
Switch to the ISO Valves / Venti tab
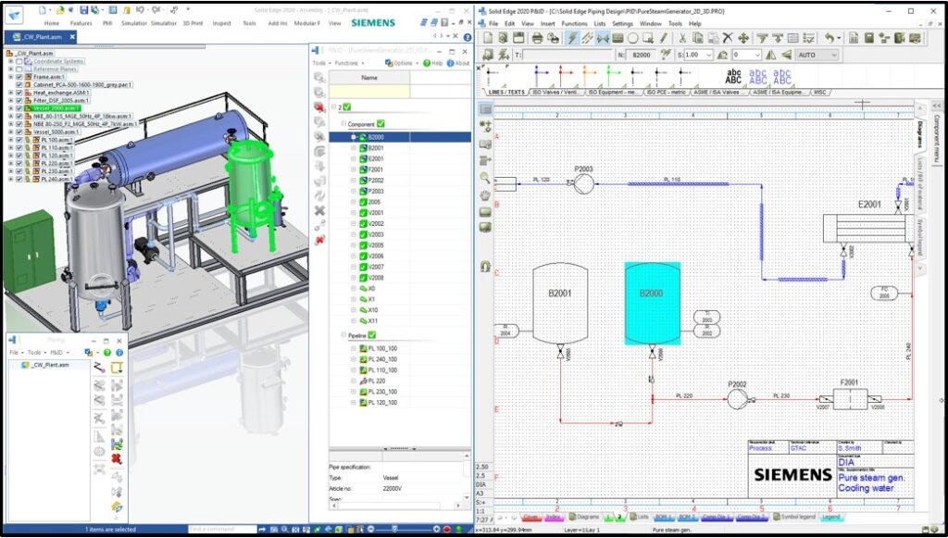click(x=555, y=92)
